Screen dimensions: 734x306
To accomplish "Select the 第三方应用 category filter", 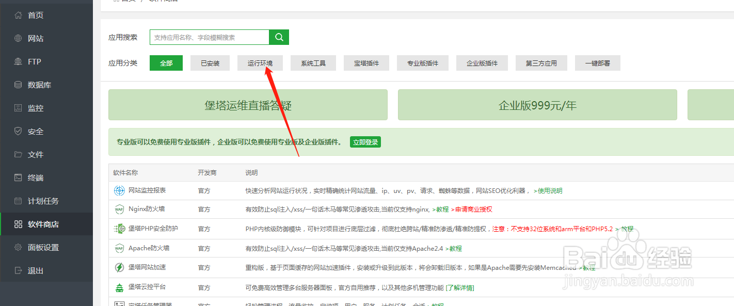I will [541, 63].
